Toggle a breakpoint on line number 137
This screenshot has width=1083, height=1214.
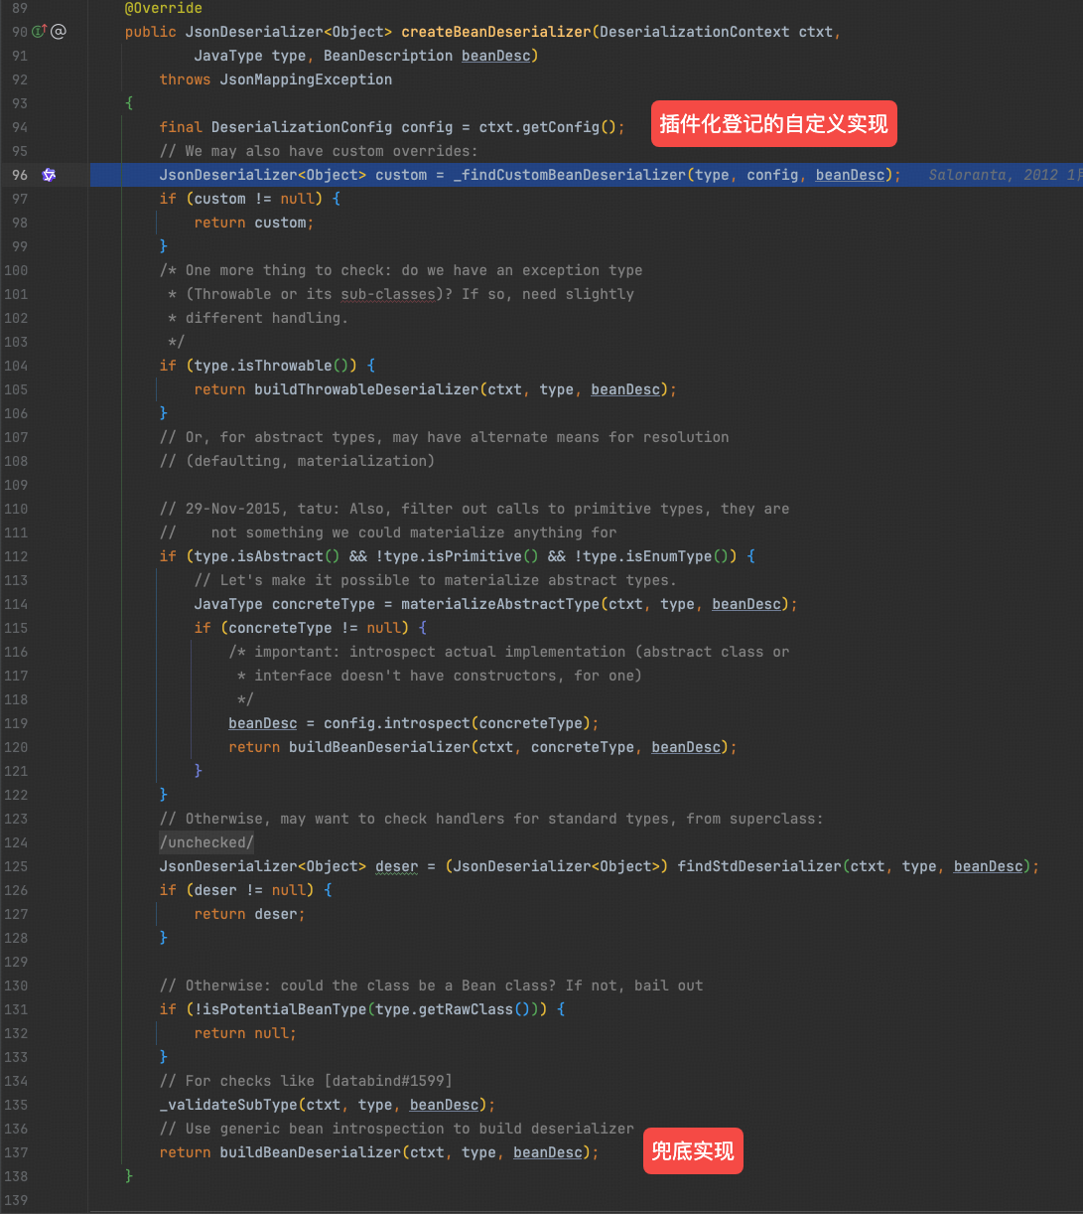(20, 1152)
